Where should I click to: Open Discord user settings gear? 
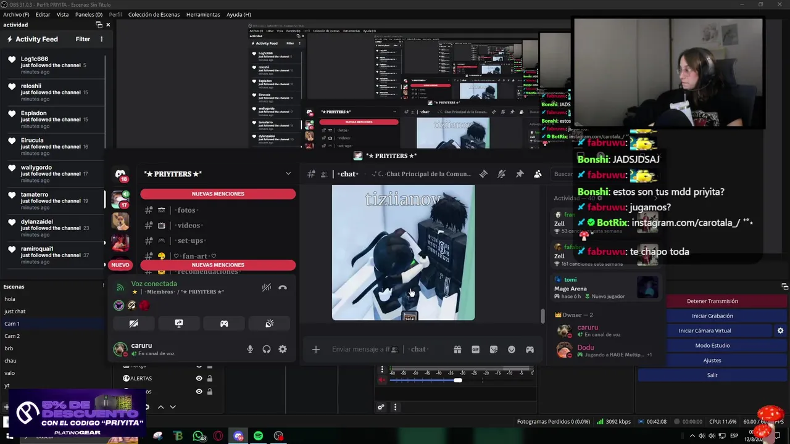pyautogui.click(x=283, y=349)
